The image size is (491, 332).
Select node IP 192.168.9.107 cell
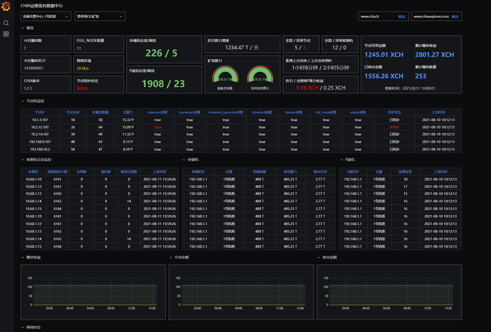(40, 142)
